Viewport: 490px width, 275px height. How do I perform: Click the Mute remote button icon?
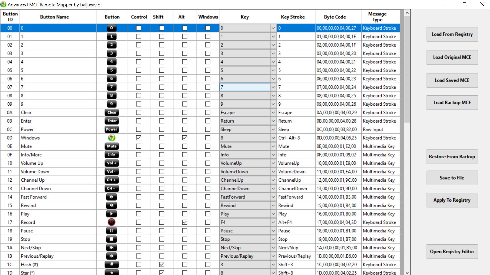coord(111,146)
